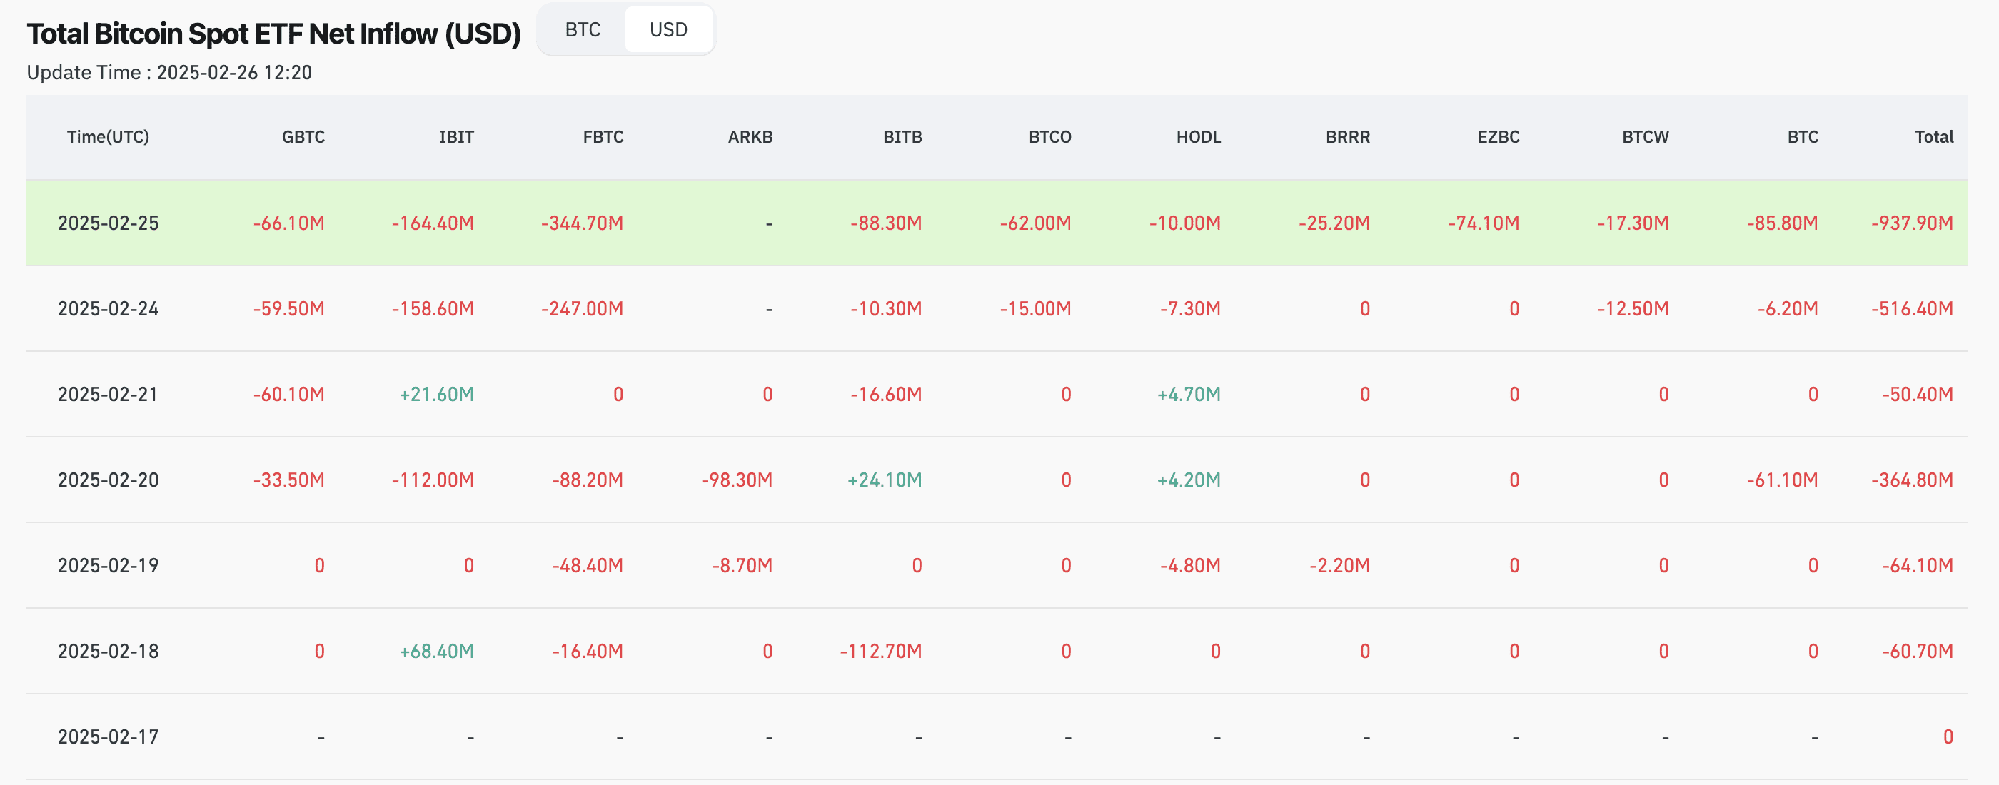
Task: Click the -164.40M IBIT value
Action: [x=432, y=223]
